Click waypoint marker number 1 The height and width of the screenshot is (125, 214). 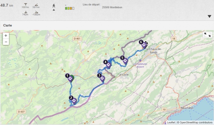coord(70,78)
